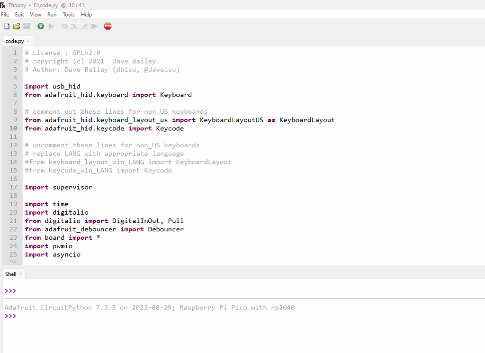485x353 pixels.
Task: Click the Step into debug icon
Action: [74, 26]
